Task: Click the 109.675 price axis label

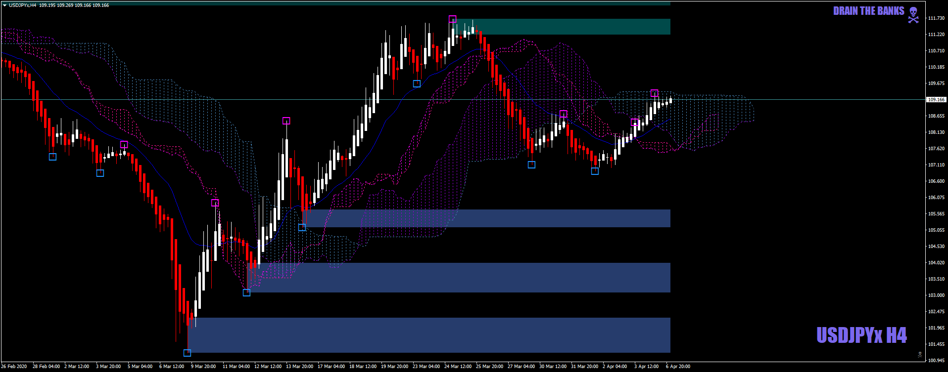Action: pyautogui.click(x=937, y=83)
